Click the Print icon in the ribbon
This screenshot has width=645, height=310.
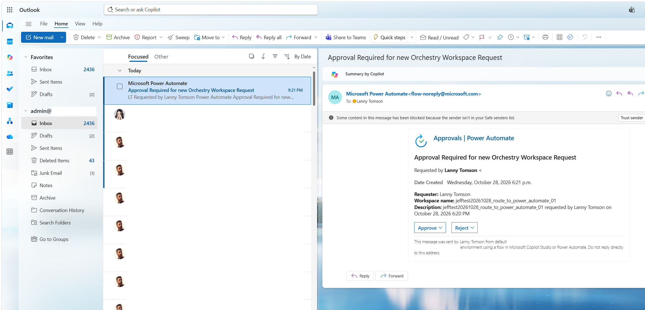tap(545, 37)
